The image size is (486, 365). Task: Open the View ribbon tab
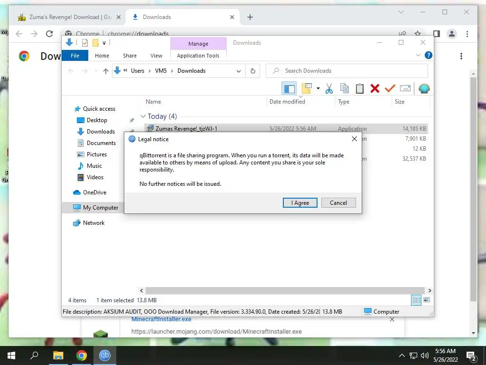pos(156,56)
